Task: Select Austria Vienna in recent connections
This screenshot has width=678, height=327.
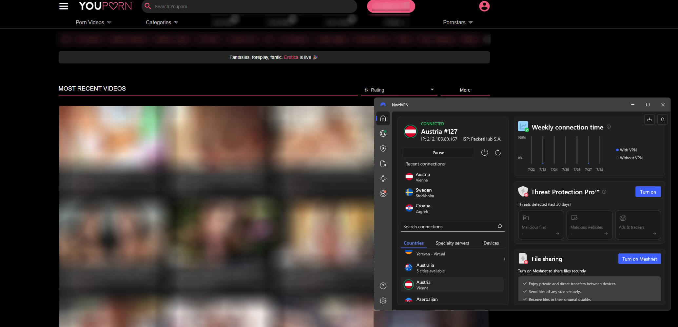Action: click(452, 177)
